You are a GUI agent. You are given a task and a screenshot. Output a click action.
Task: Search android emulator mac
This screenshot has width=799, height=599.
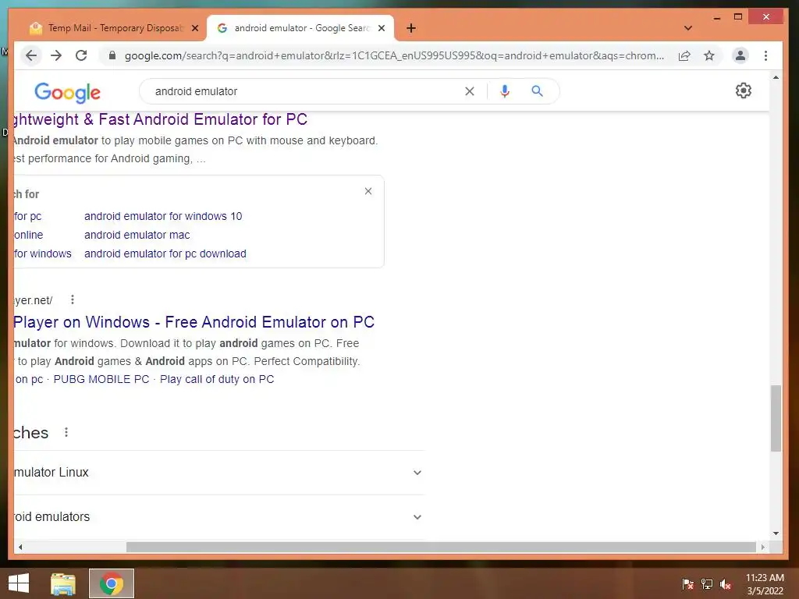[x=137, y=235]
